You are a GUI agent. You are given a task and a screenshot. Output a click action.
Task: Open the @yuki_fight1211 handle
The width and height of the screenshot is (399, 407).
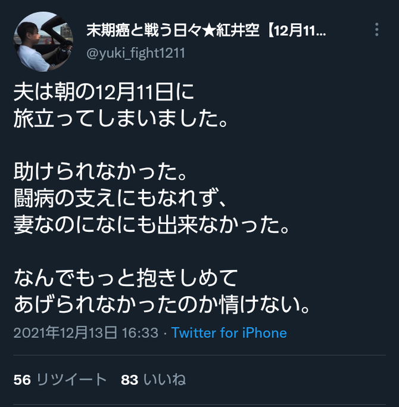point(136,53)
